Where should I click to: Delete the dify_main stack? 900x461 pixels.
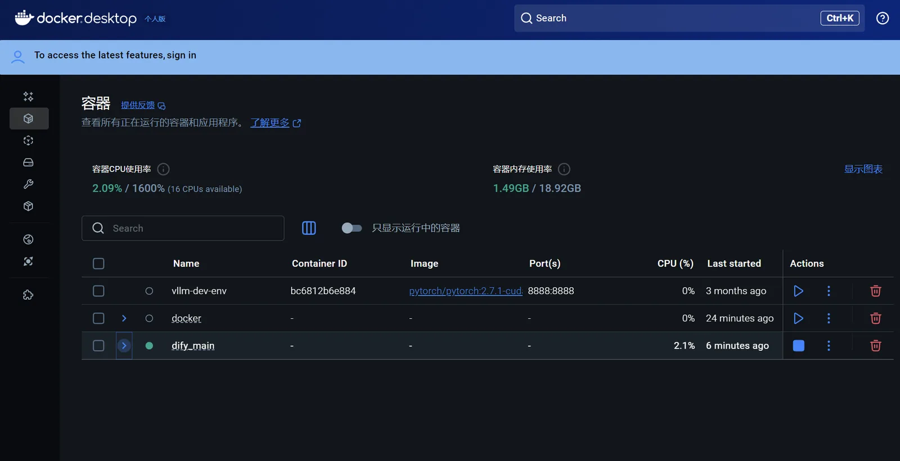click(x=876, y=346)
